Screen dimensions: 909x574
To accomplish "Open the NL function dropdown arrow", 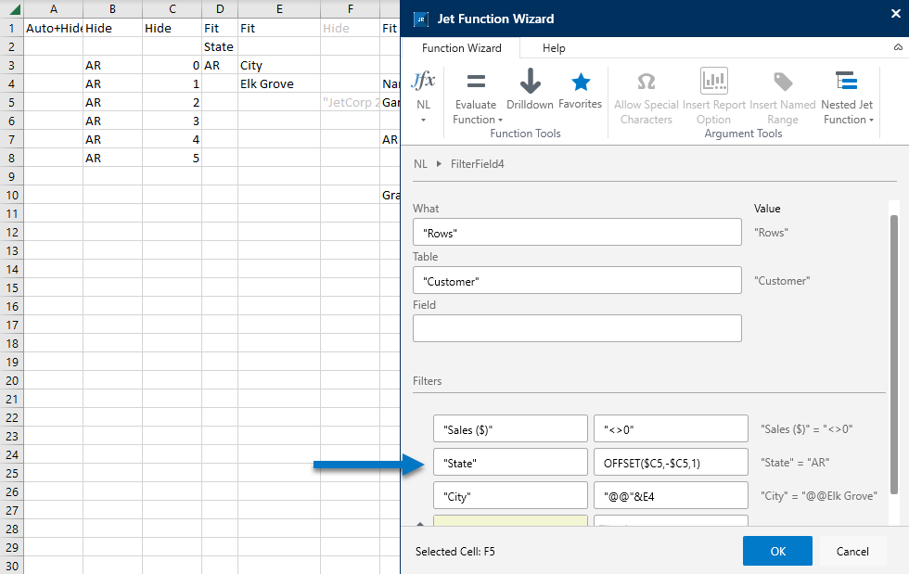I will [423, 120].
